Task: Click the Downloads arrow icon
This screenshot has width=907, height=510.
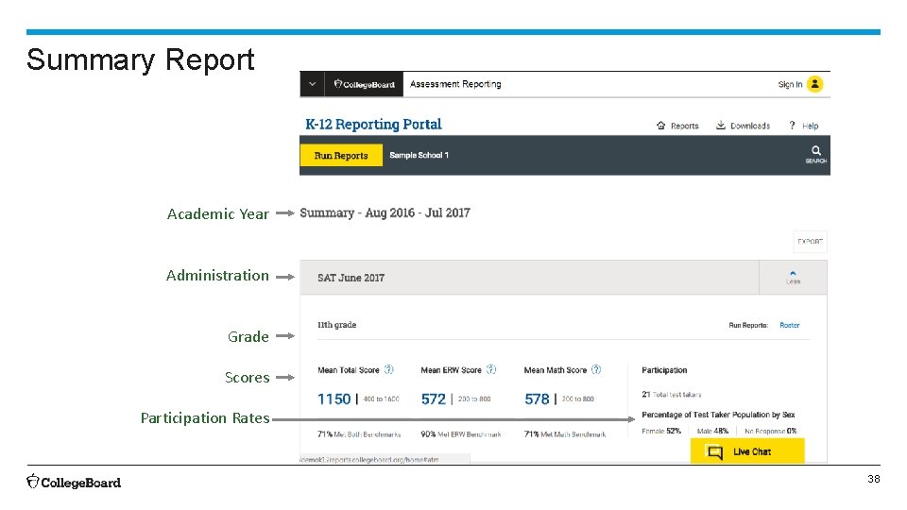Action: [x=721, y=126]
